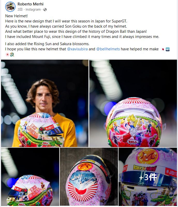This screenshot has width=178, height=207.
Task: Open the @bellhelmets mention
Action: click(x=108, y=49)
